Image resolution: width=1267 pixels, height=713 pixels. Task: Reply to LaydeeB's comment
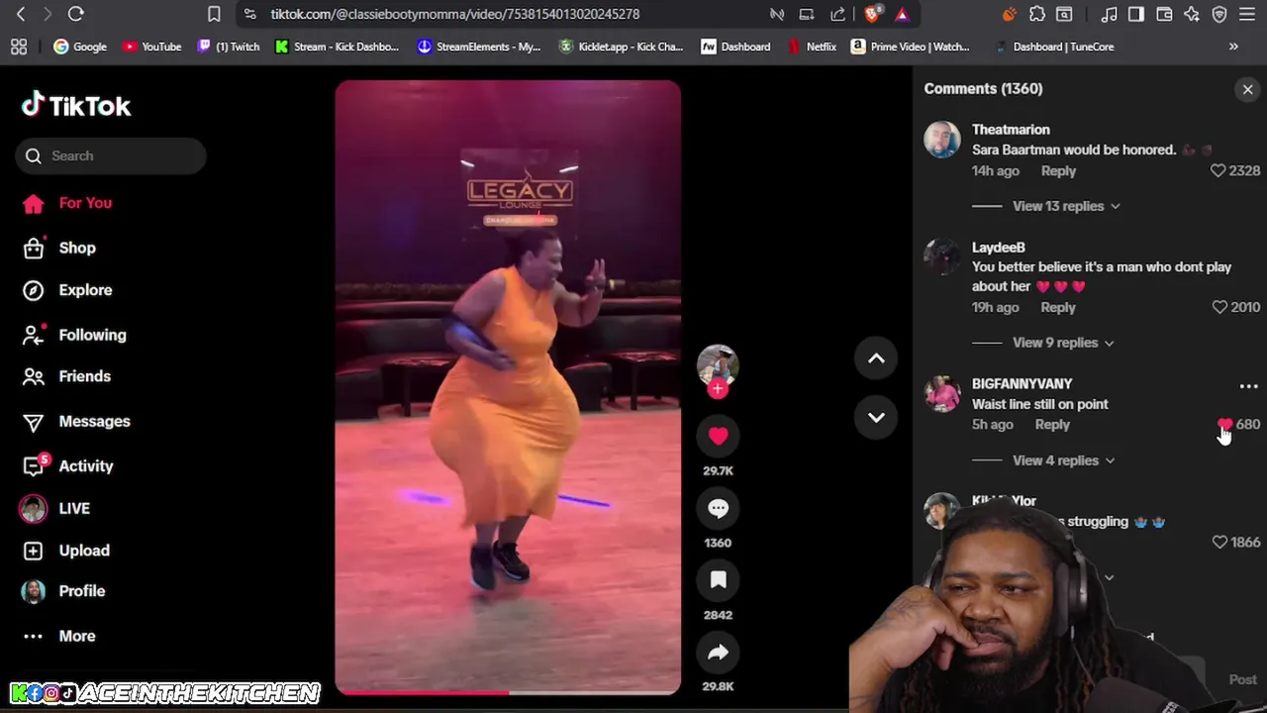point(1058,307)
